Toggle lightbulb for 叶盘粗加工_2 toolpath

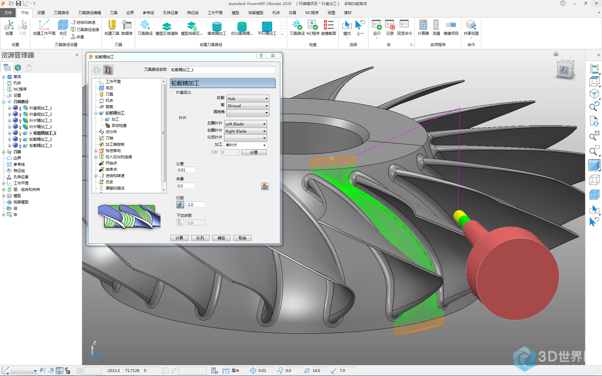click(x=20, y=114)
